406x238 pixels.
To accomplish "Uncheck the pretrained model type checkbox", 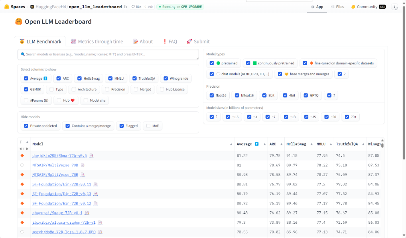I will pos(212,63).
